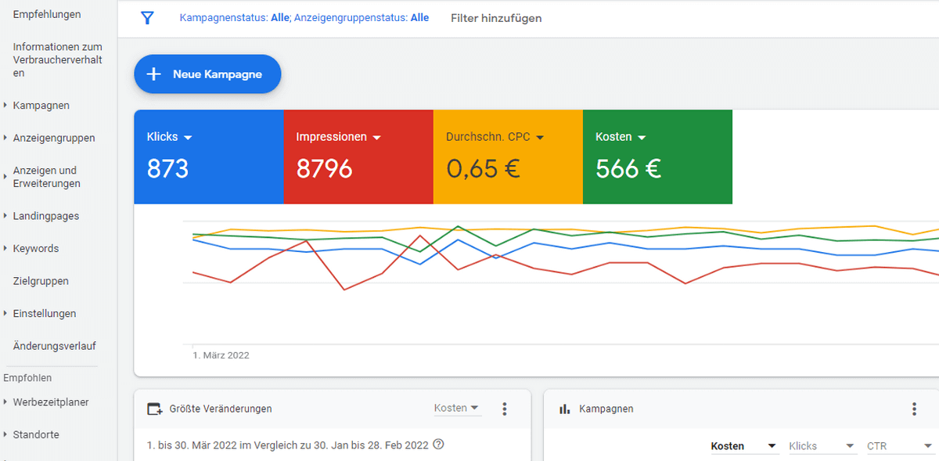The width and height of the screenshot is (939, 461).
Task: Select the blue Klicks scorecard
Action: click(x=208, y=157)
